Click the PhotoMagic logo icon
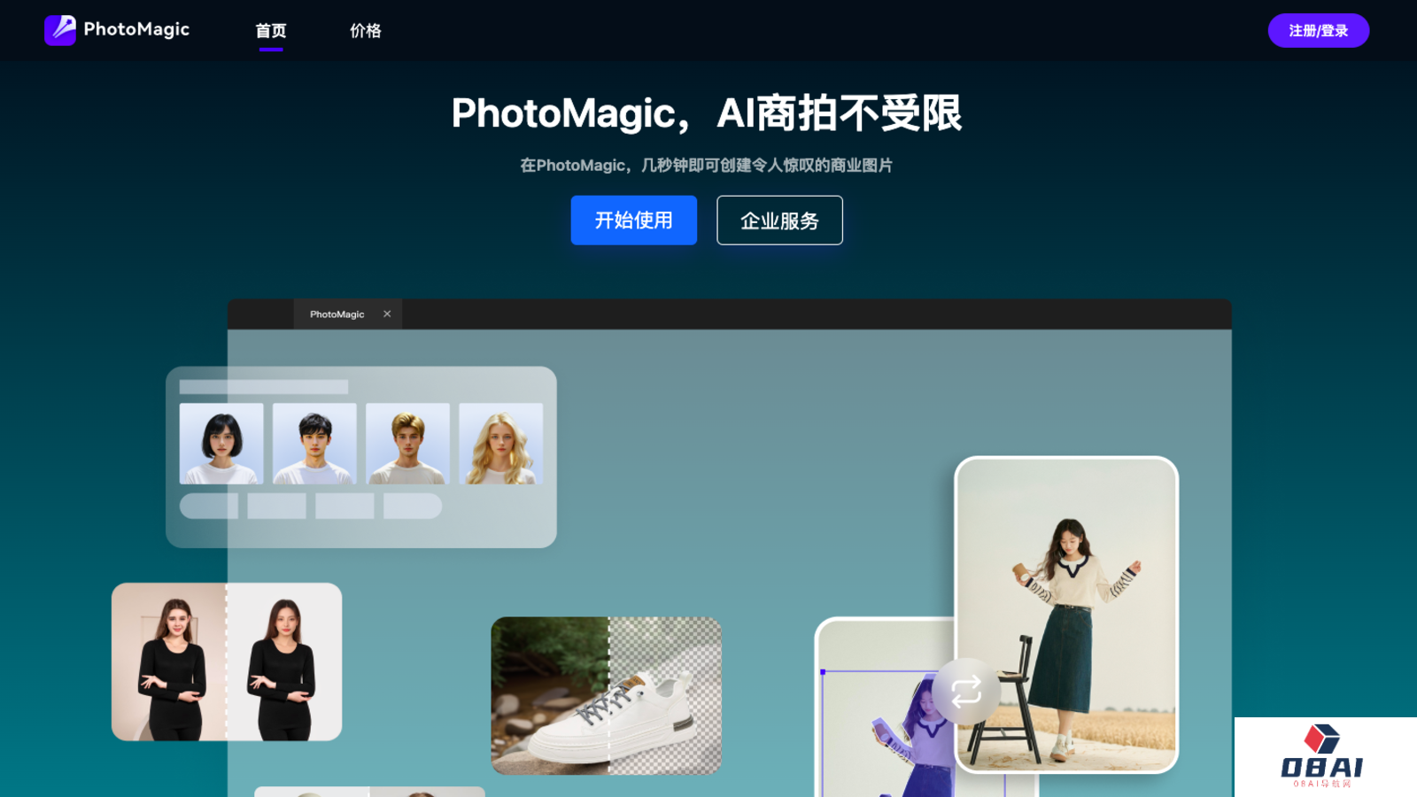The height and width of the screenshot is (797, 1417). [60, 30]
